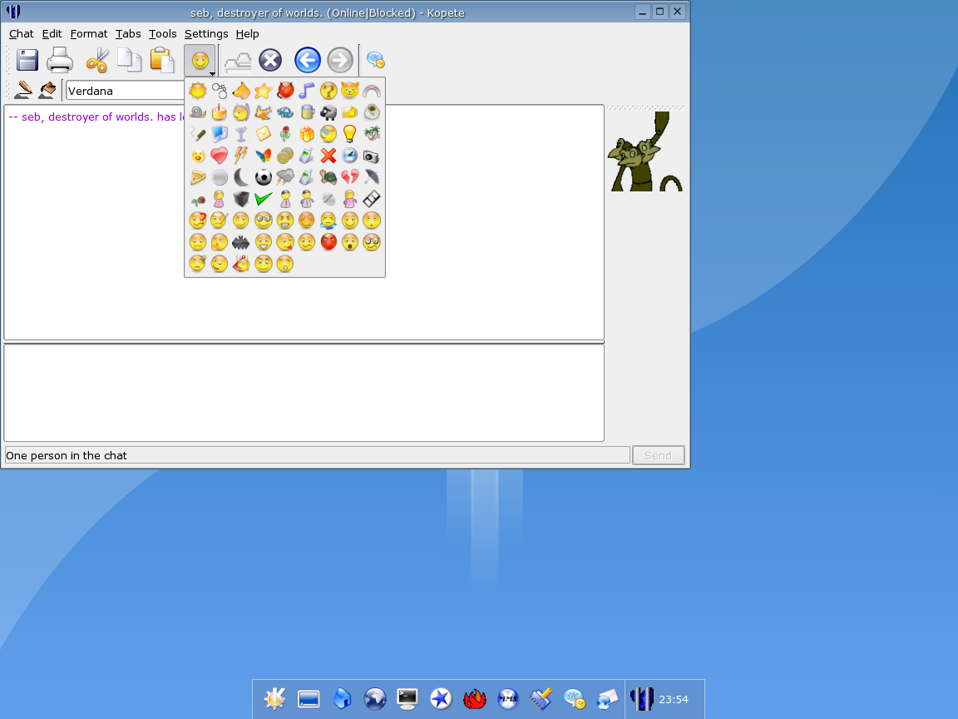This screenshot has width=958, height=719.
Task: Insert the light bulb emoticon
Action: [349, 134]
